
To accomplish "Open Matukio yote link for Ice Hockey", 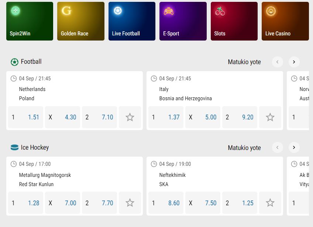I will point(244,148).
